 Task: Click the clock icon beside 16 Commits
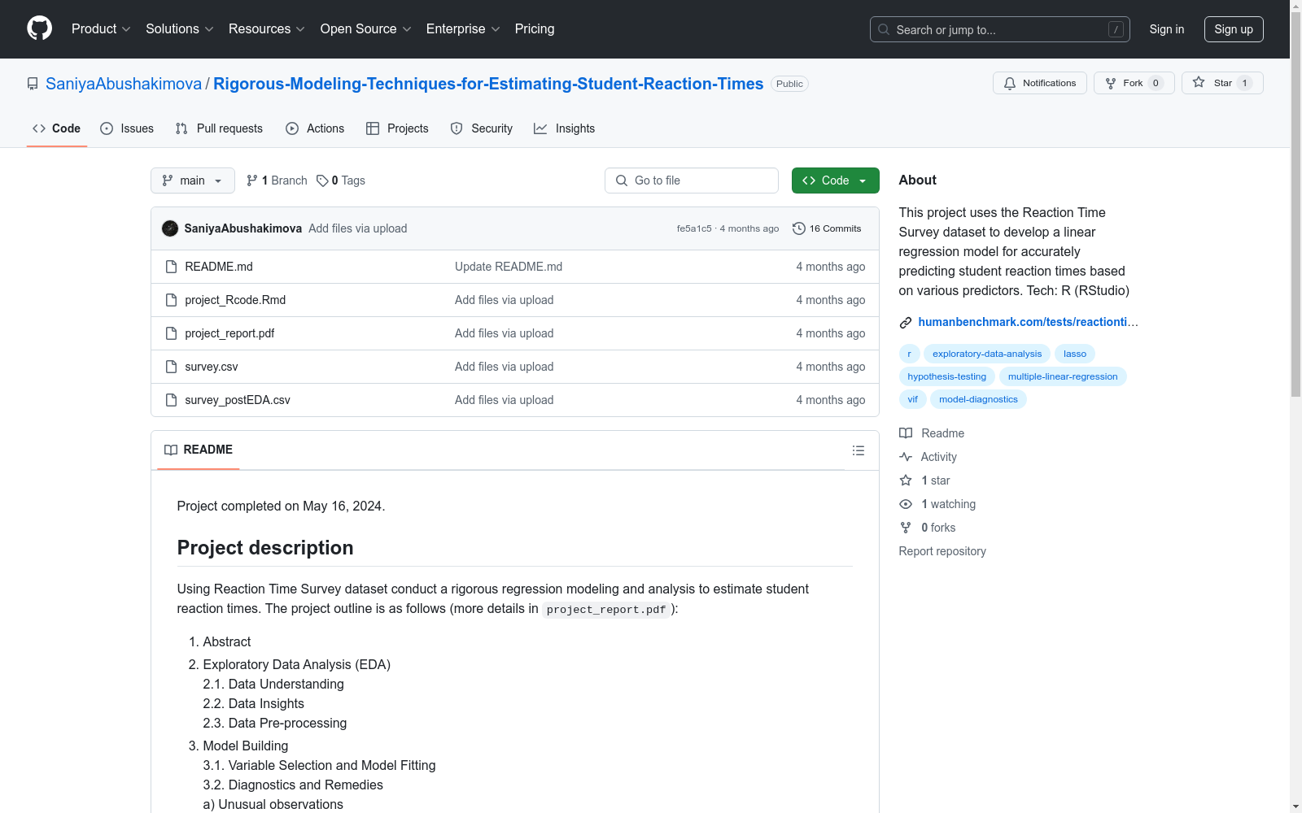799,228
